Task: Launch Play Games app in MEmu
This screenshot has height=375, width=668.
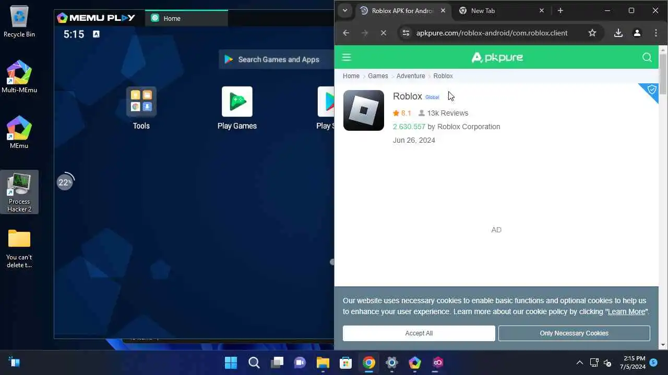Action: pos(237,108)
